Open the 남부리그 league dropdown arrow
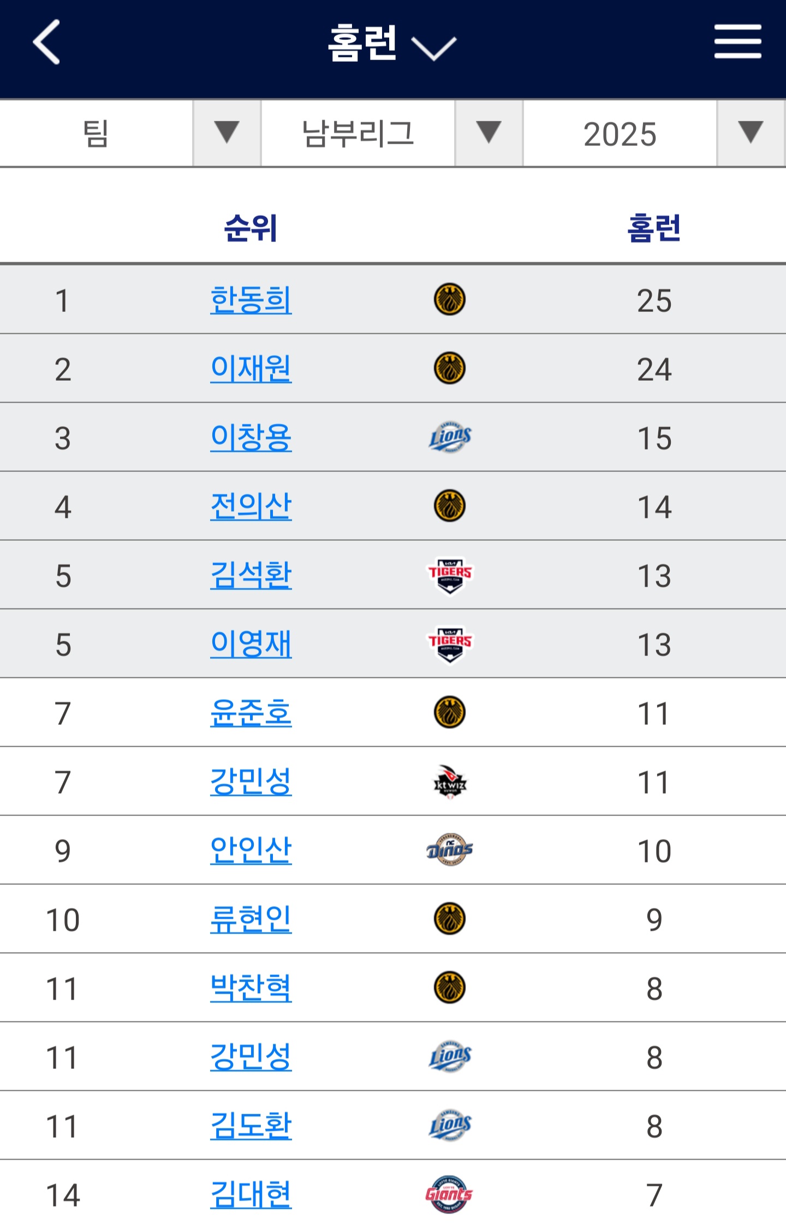 (x=489, y=133)
